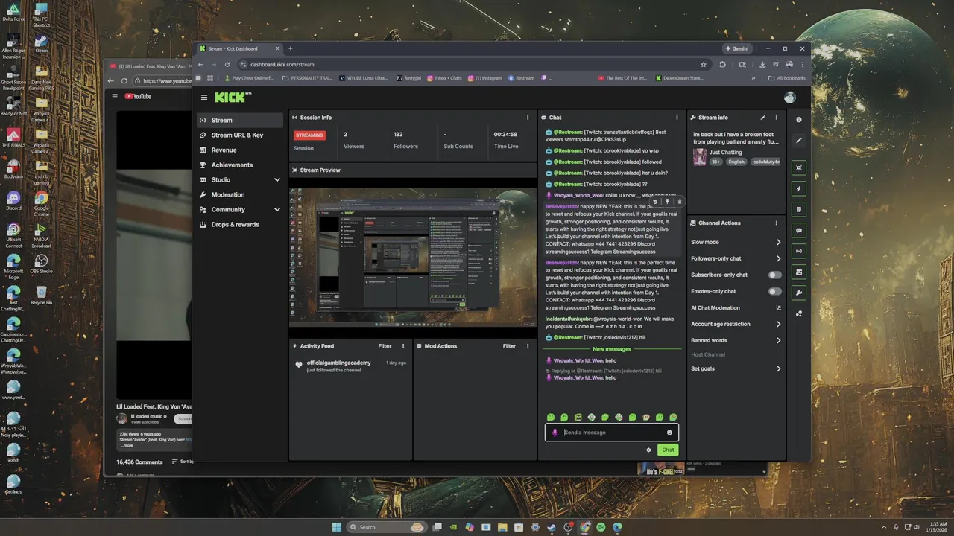Viewport: 954px width, 536px height.
Task: Click the Just Chatting category name
Action: (724, 152)
